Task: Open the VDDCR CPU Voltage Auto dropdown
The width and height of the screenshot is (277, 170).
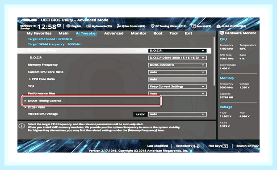Action: pyautogui.click(x=177, y=114)
